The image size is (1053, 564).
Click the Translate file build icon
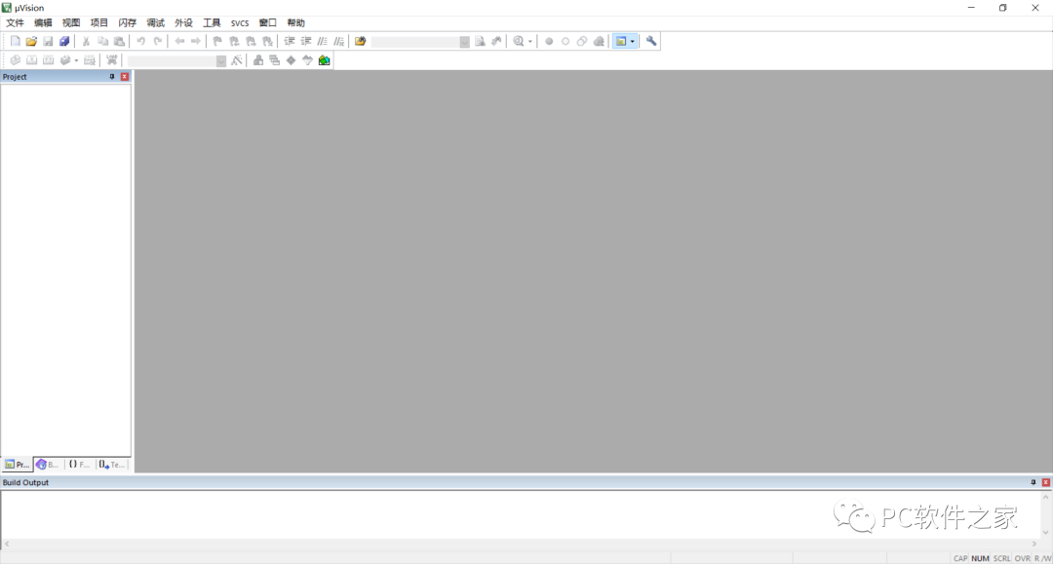point(15,60)
